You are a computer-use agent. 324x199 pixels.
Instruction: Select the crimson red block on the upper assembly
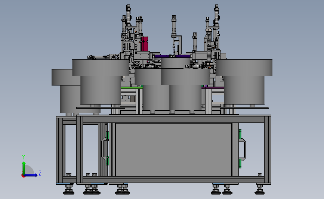point(145,44)
